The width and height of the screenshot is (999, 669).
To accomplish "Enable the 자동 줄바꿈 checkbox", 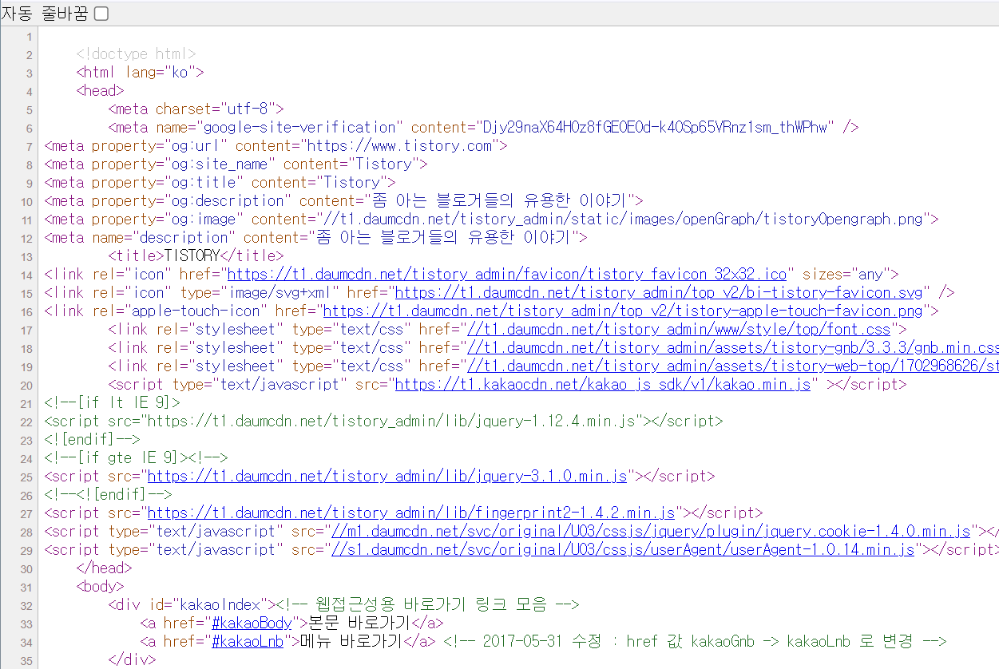I will (x=101, y=14).
